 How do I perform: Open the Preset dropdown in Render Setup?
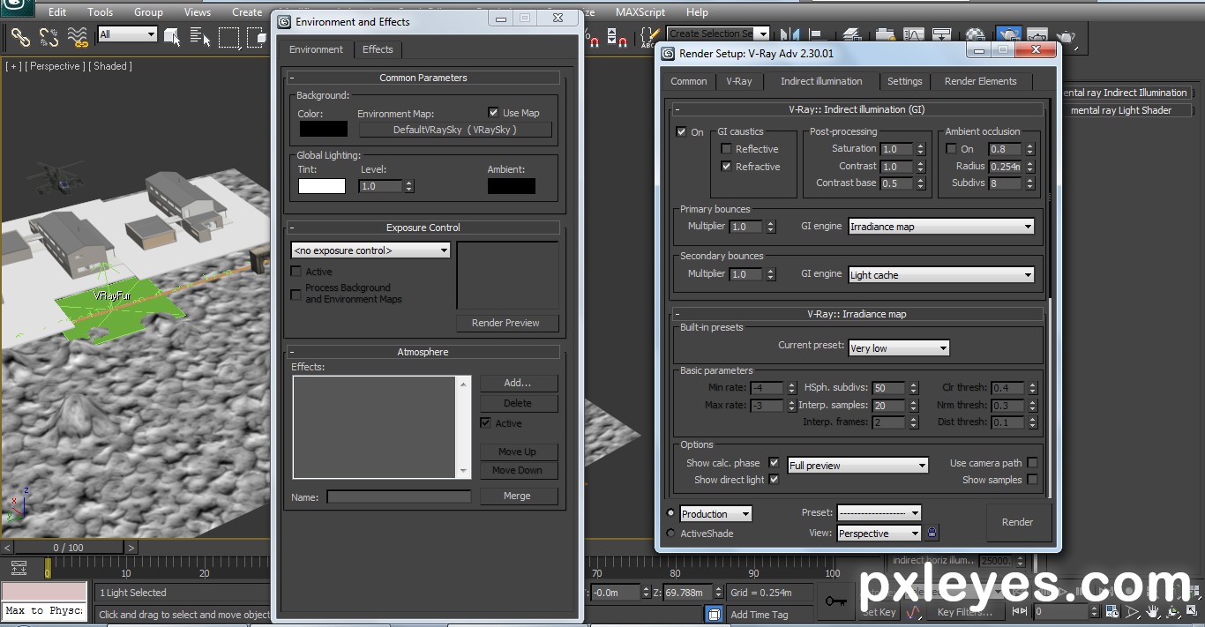[879, 512]
